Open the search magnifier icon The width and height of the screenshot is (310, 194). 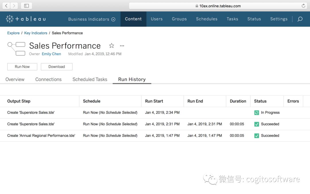coord(300,19)
